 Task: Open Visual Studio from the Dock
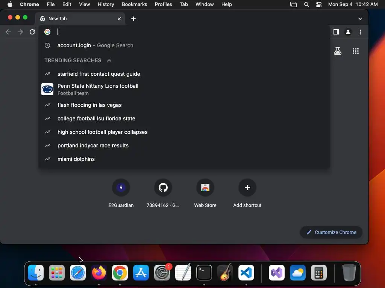pos(277,273)
